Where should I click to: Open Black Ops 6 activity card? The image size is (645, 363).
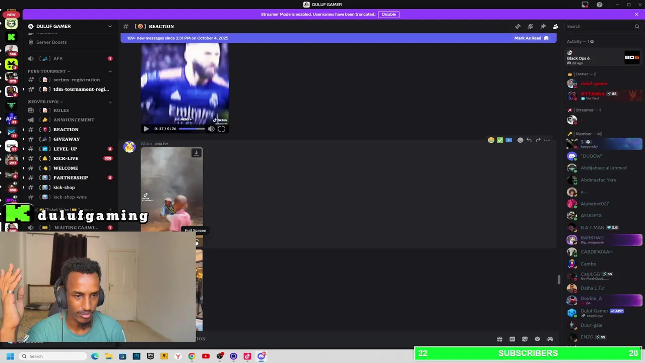604,58
